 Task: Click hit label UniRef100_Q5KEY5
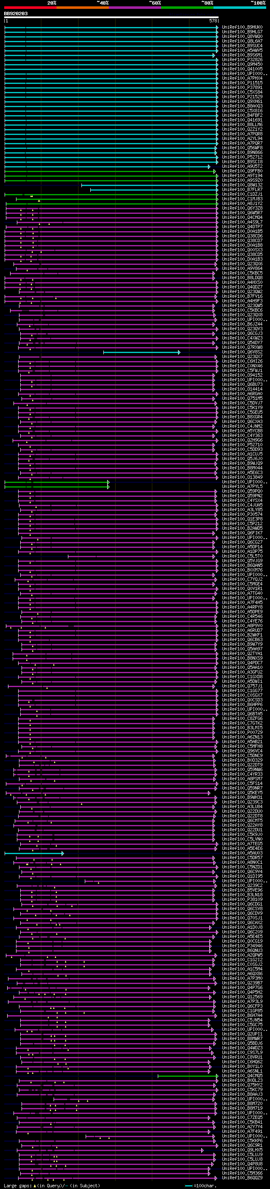[x=242, y=793]
